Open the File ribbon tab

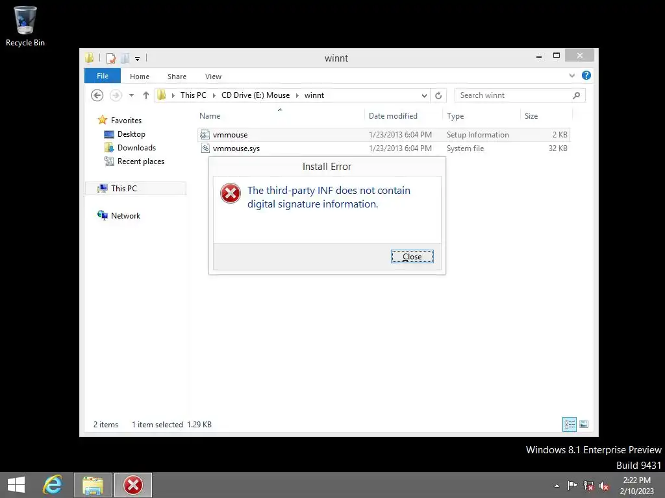point(102,76)
